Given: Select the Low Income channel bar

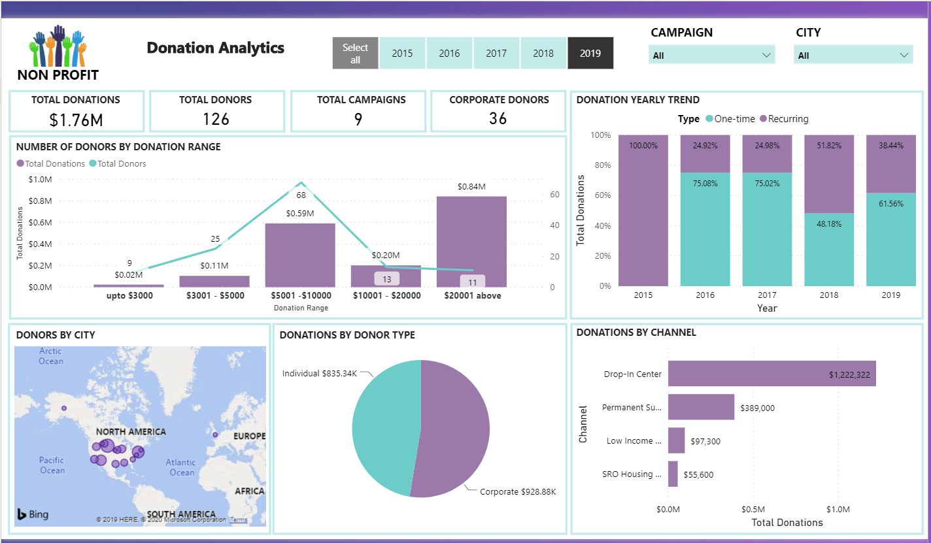Looking at the screenshot, I should (x=676, y=440).
